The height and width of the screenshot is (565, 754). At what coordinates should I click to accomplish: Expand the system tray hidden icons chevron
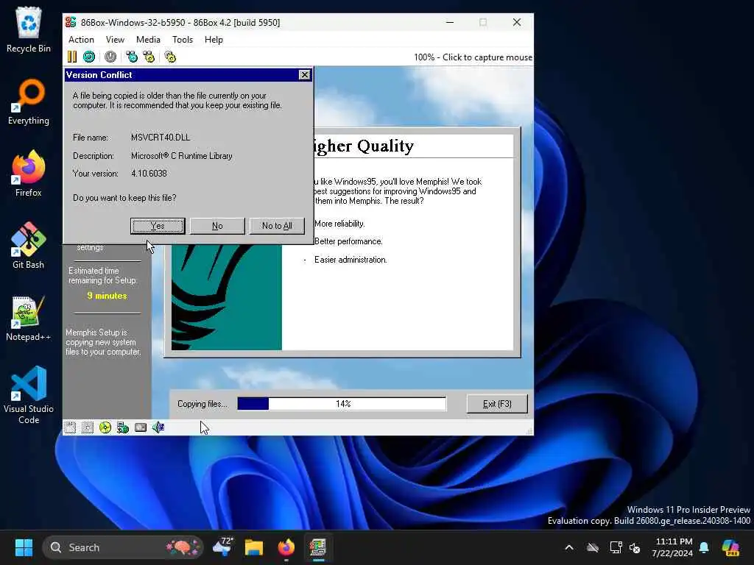pyautogui.click(x=569, y=547)
